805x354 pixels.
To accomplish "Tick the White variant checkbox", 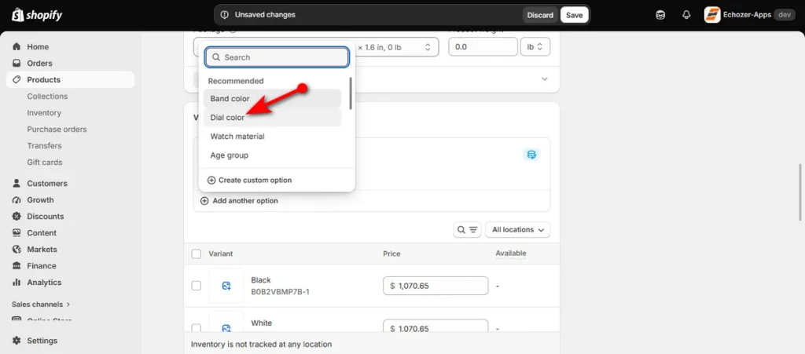I will [196, 327].
